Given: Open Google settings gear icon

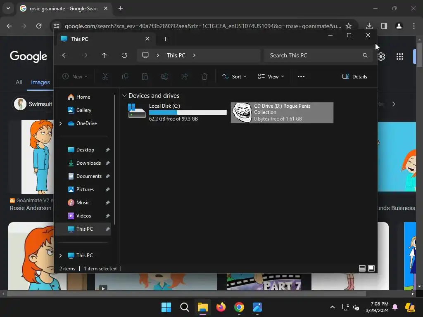Looking at the screenshot, I should click(x=381, y=56).
